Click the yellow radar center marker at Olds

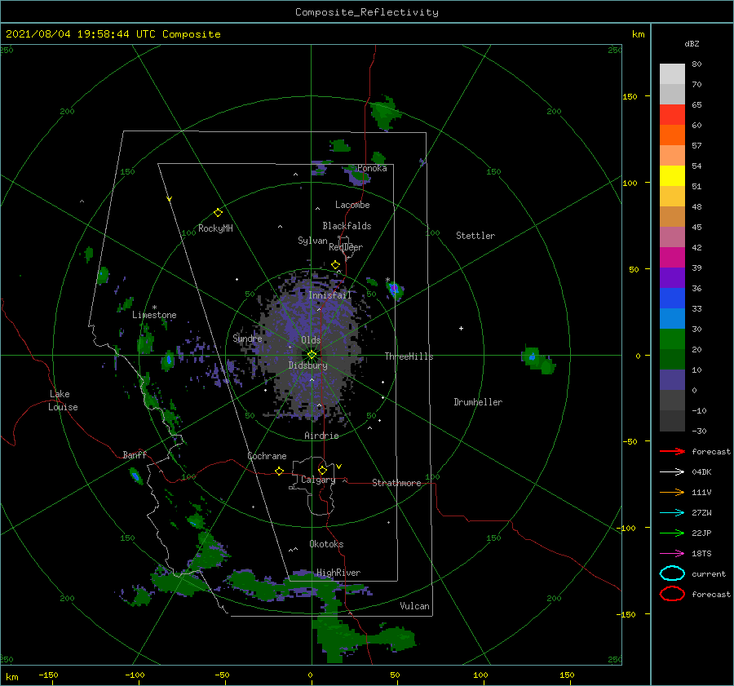click(x=312, y=355)
